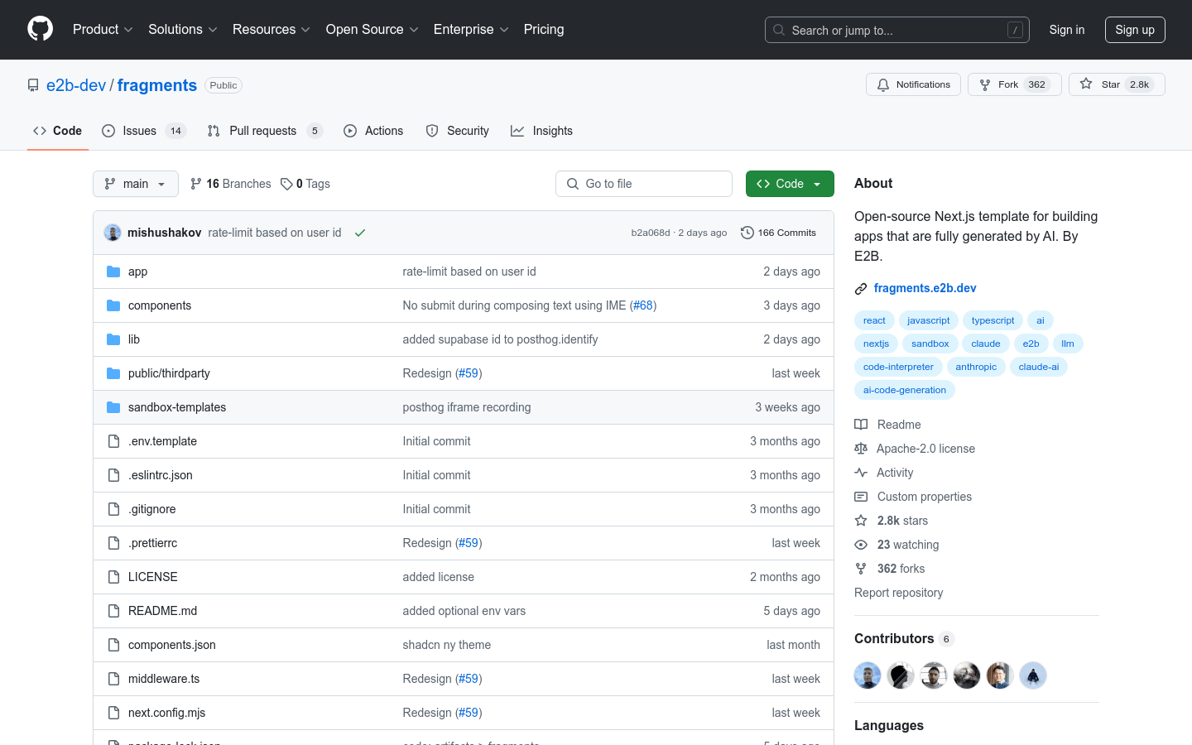Switch to the Pull requests tab
The width and height of the screenshot is (1192, 745).
tap(264, 131)
